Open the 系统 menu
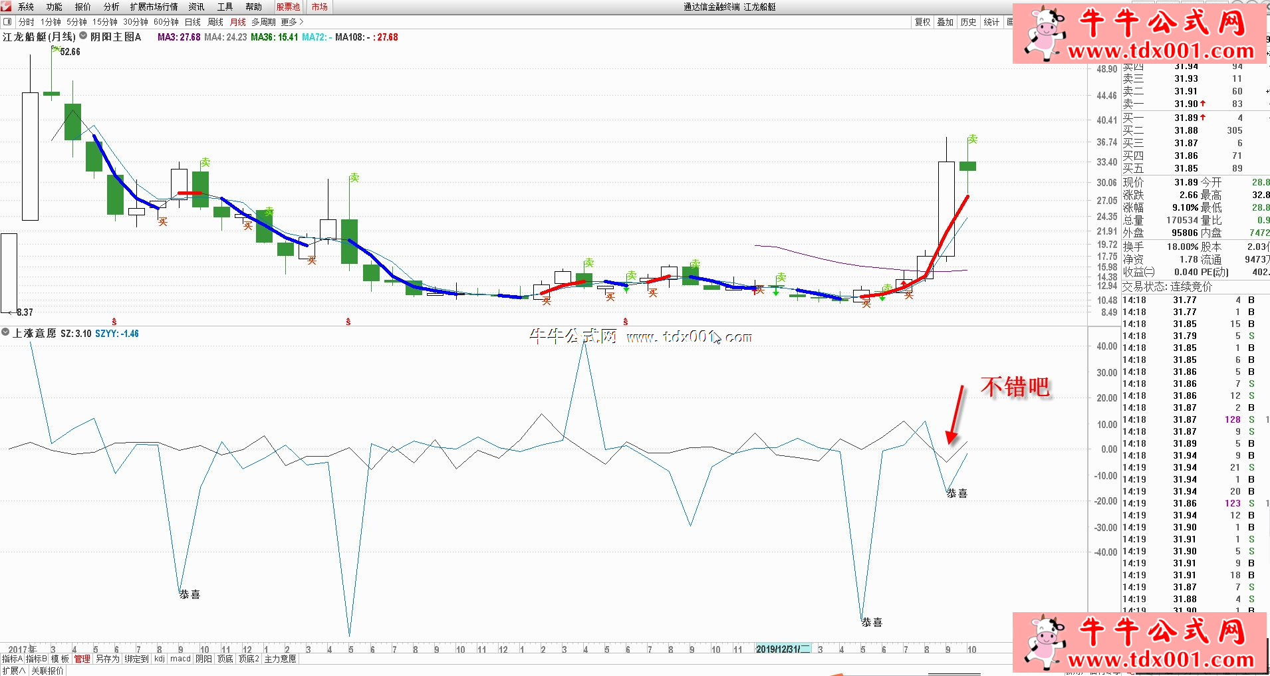Viewport: 1270px width, 676px height. coord(26,7)
